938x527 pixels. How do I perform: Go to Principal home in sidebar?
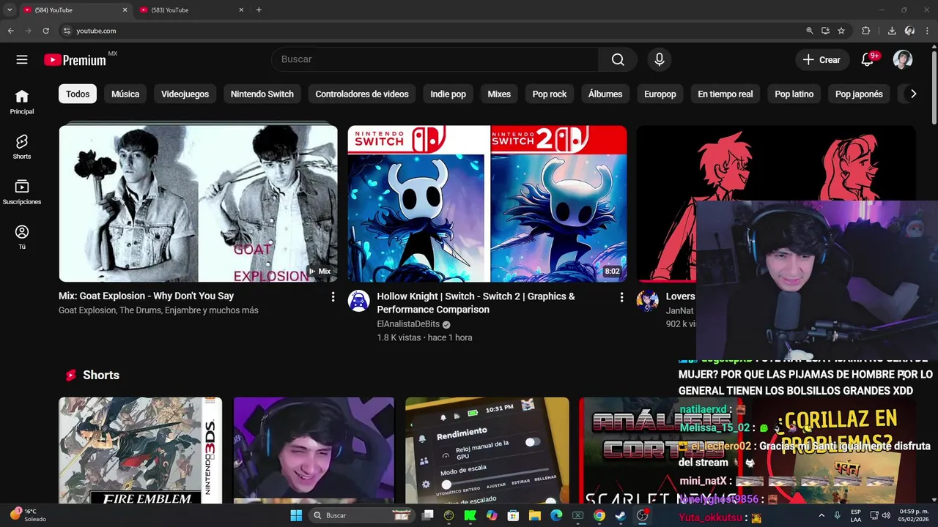point(22,102)
